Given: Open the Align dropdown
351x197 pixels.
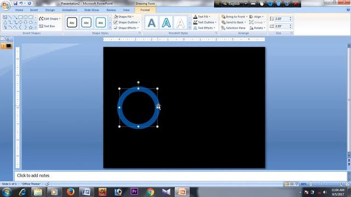Looking at the screenshot, I should [x=256, y=17].
